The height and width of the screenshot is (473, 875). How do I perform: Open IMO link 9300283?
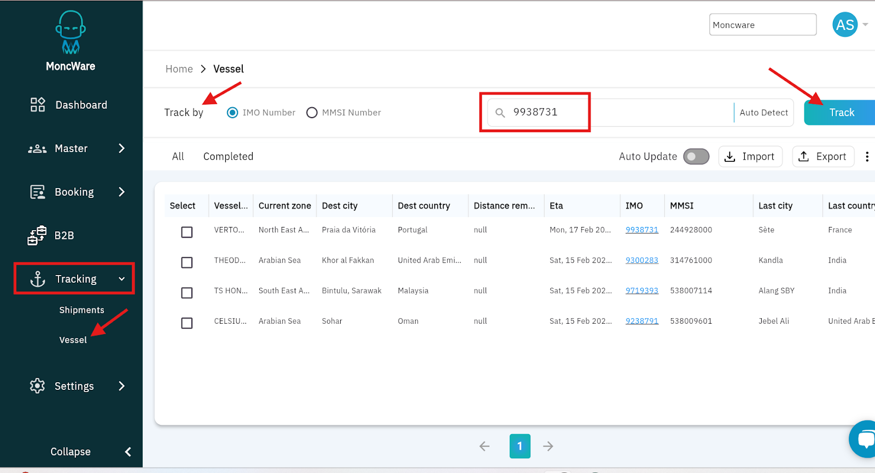pyautogui.click(x=641, y=260)
